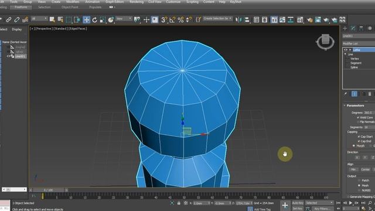375x211 pixels.
Task: Open the Rendering menu
Action: [x=137, y=2]
